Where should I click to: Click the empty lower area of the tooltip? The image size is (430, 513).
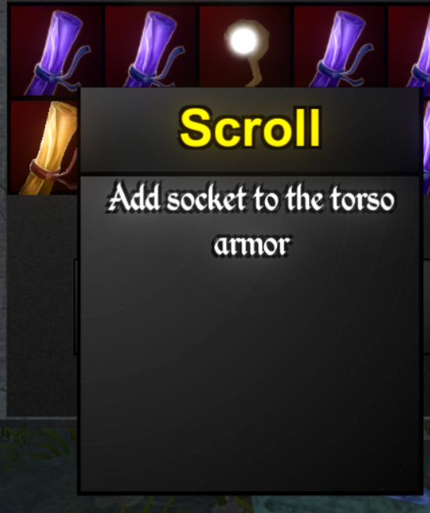point(250,376)
